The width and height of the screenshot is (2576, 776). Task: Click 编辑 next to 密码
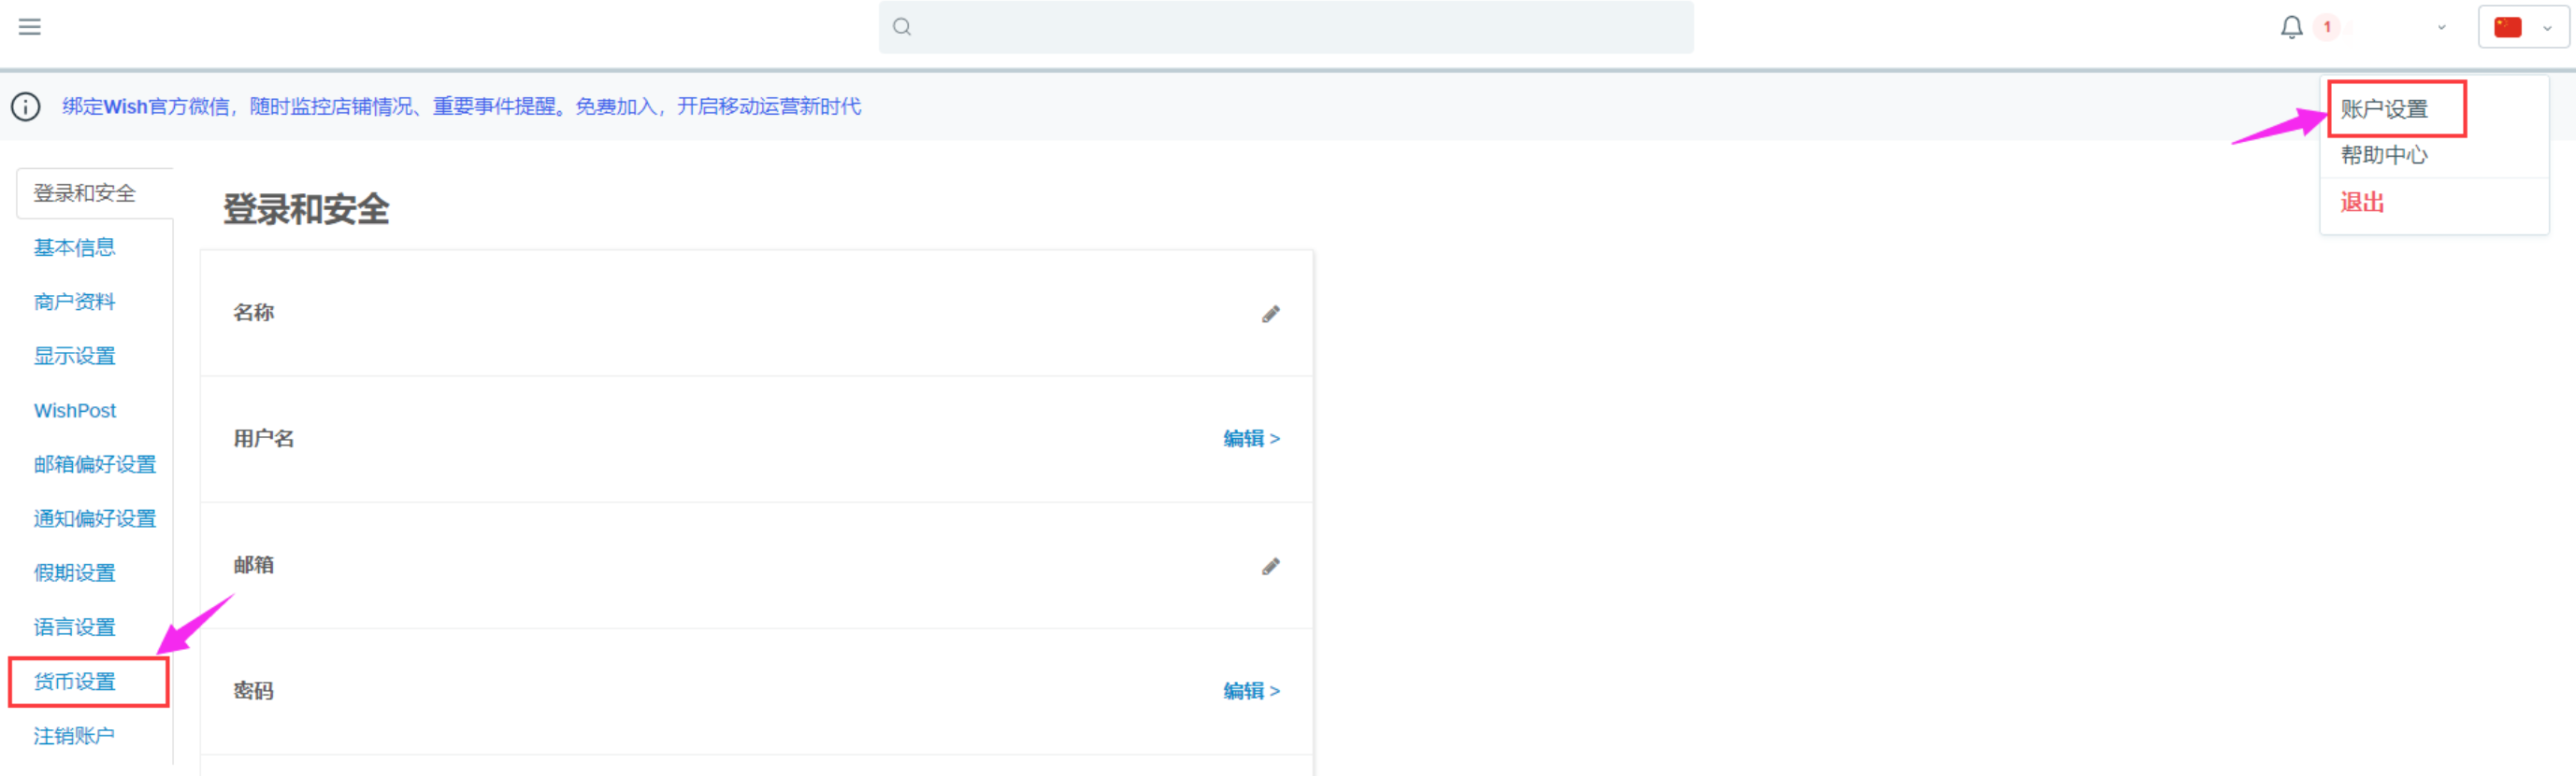pos(1251,691)
